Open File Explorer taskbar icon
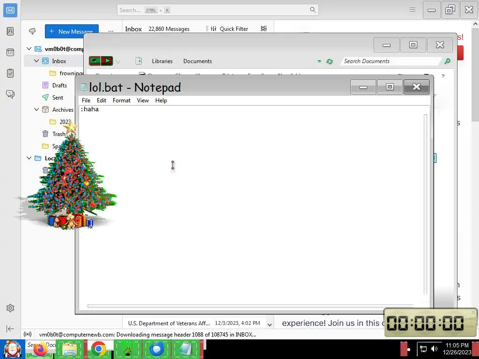Viewport: 479px width, 359px height. pos(70,350)
